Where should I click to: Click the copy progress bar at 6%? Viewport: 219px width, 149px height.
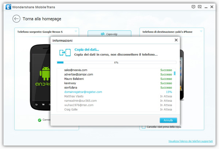click(x=116, y=63)
